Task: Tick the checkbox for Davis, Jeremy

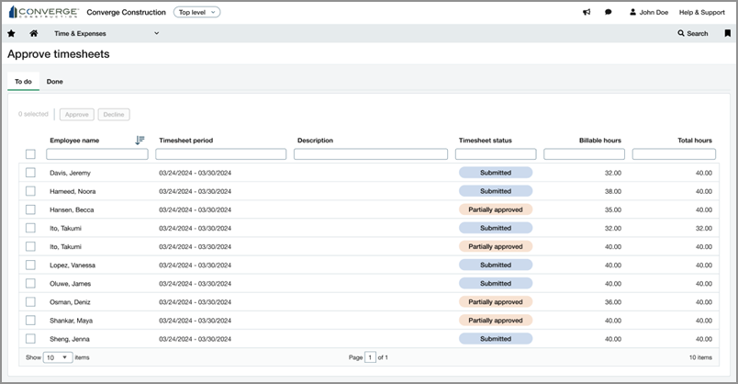Action: point(30,173)
